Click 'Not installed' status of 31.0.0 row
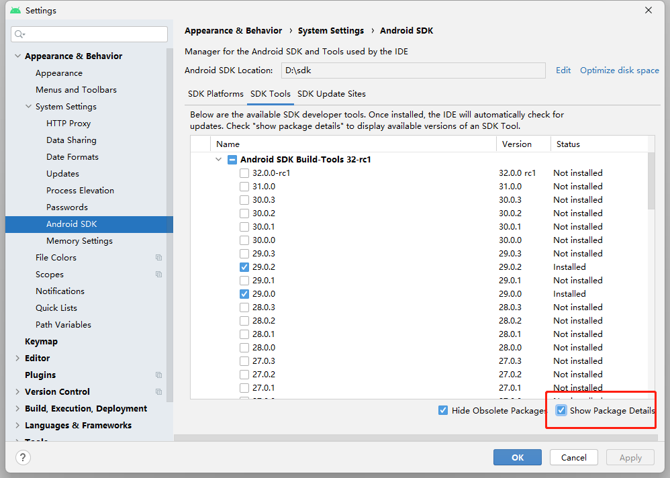Image resolution: width=670 pixels, height=478 pixels. 578,187
